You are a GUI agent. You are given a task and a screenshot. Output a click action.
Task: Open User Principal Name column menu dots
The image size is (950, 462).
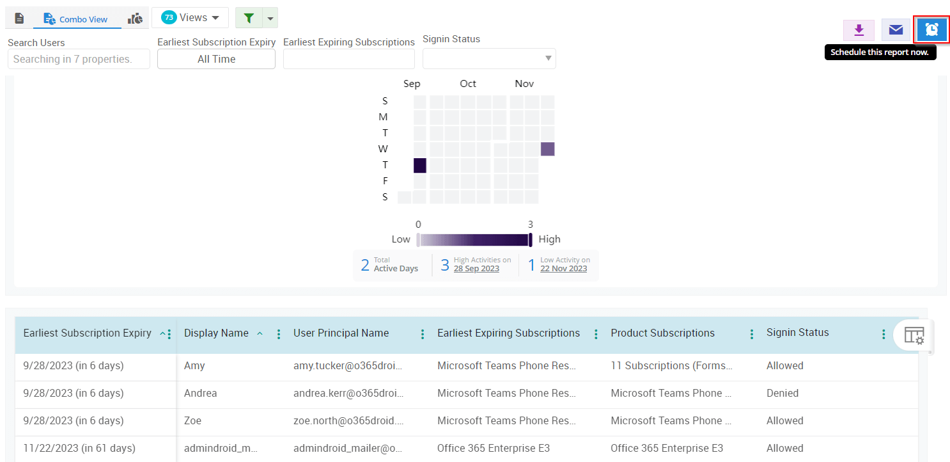(x=423, y=334)
